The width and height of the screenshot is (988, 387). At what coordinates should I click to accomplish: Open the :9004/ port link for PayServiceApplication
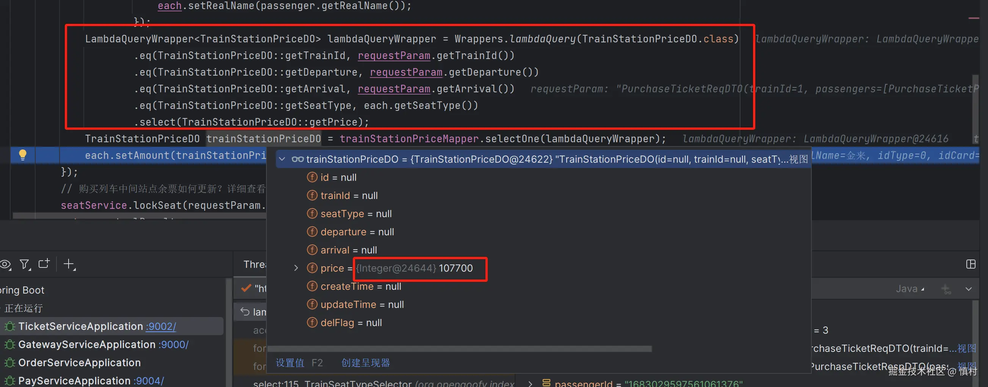(x=149, y=381)
